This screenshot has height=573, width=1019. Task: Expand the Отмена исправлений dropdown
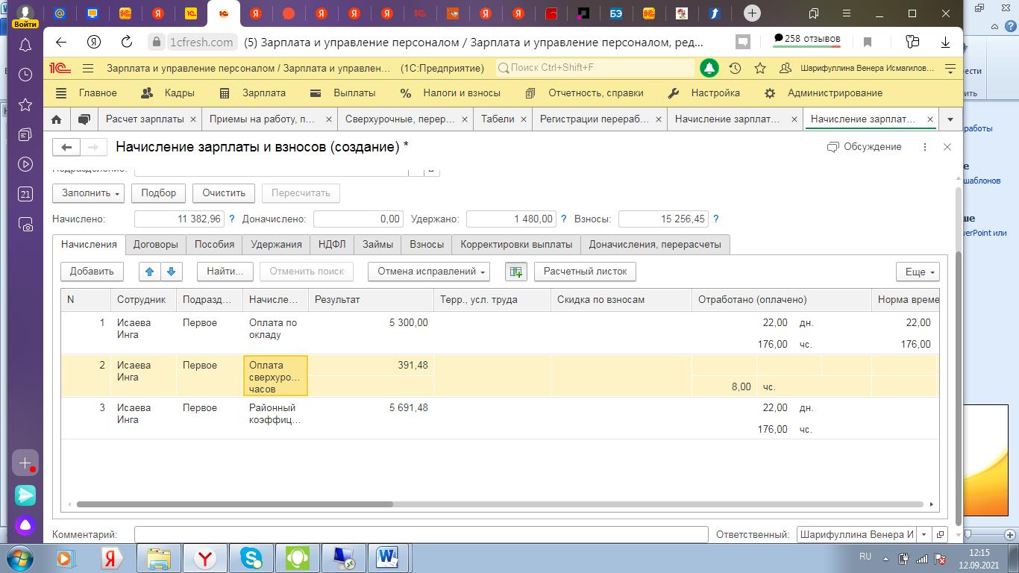click(431, 272)
